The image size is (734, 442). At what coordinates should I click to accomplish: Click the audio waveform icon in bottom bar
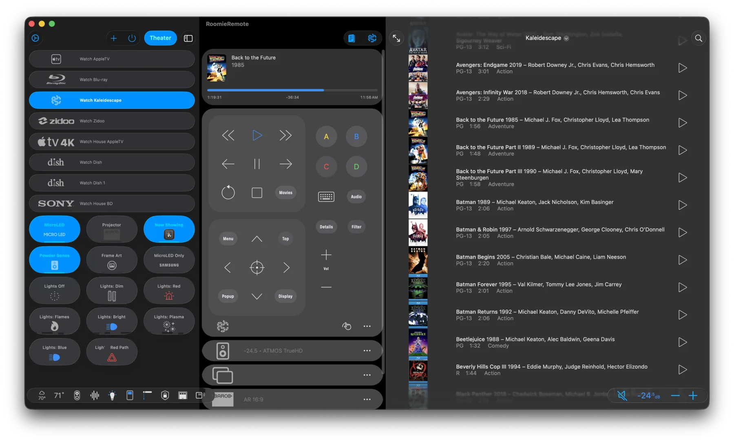tap(95, 395)
